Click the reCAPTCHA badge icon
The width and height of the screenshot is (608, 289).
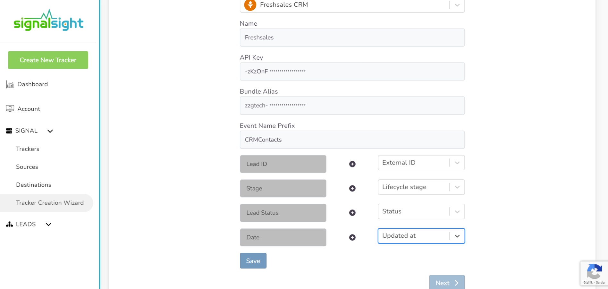tap(594, 271)
